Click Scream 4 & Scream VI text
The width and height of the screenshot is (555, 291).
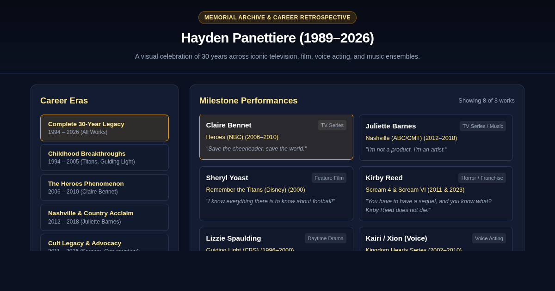(x=415, y=190)
